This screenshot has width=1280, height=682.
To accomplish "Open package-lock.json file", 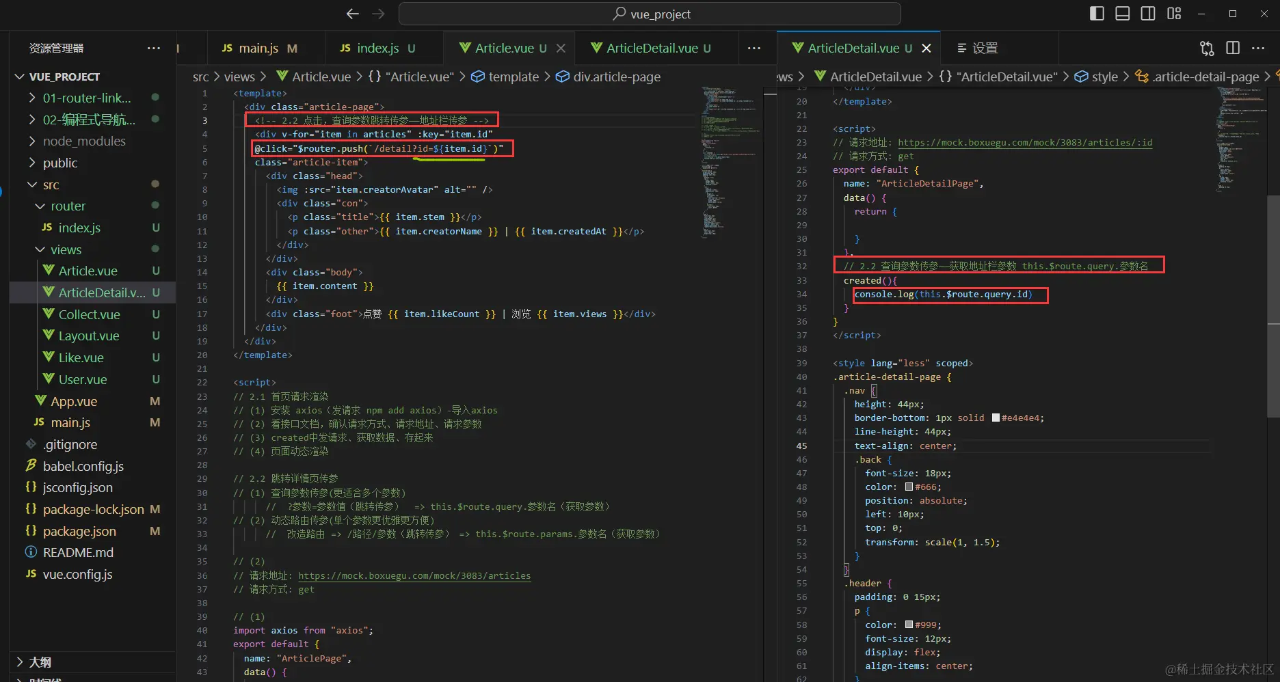I will (x=93, y=509).
